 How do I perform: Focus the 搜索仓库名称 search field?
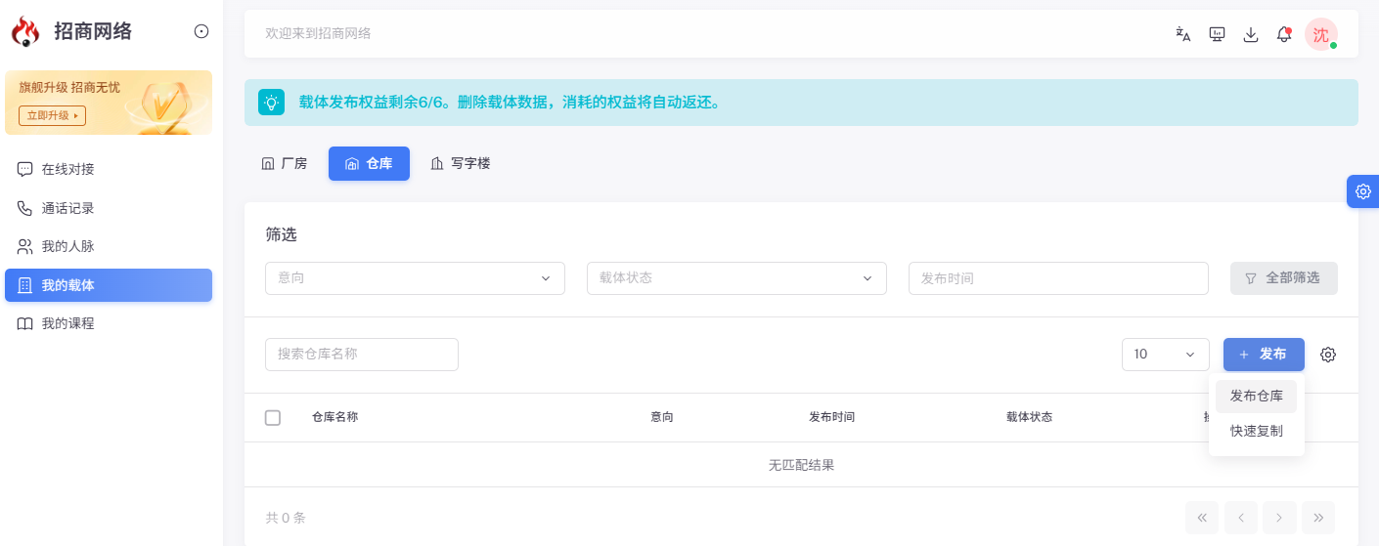pos(362,355)
